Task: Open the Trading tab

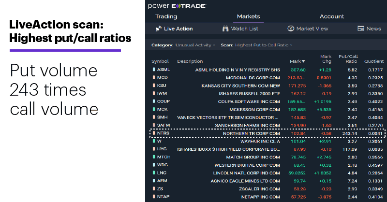Action: [166, 16]
